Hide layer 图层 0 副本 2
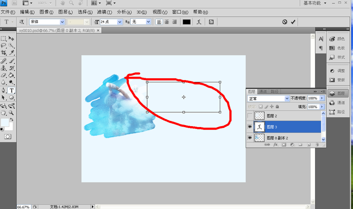The height and width of the screenshot is (209, 353). (249, 138)
